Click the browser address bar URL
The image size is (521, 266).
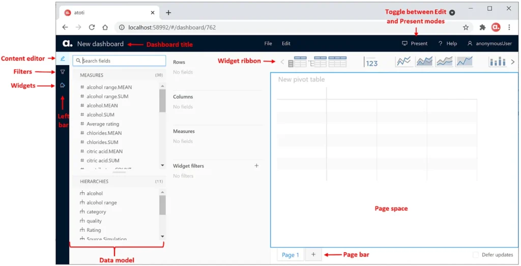tap(172, 27)
